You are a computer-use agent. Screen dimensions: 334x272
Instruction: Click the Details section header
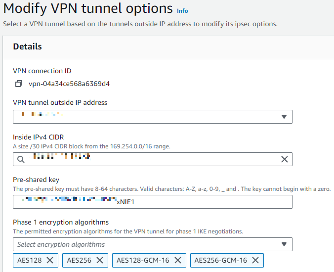[x=27, y=46]
